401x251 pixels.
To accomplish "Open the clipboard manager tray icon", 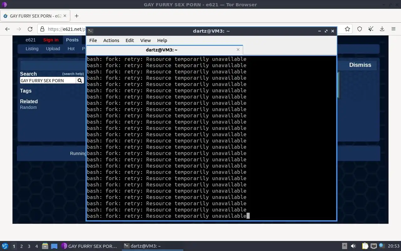I will tap(365, 246).
